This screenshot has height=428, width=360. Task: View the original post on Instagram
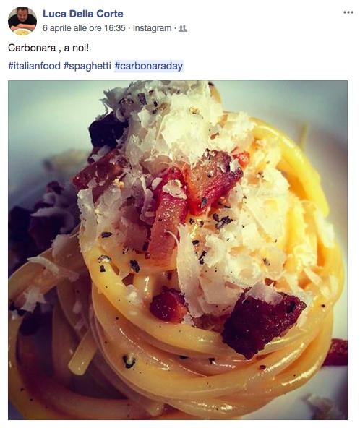point(152,28)
